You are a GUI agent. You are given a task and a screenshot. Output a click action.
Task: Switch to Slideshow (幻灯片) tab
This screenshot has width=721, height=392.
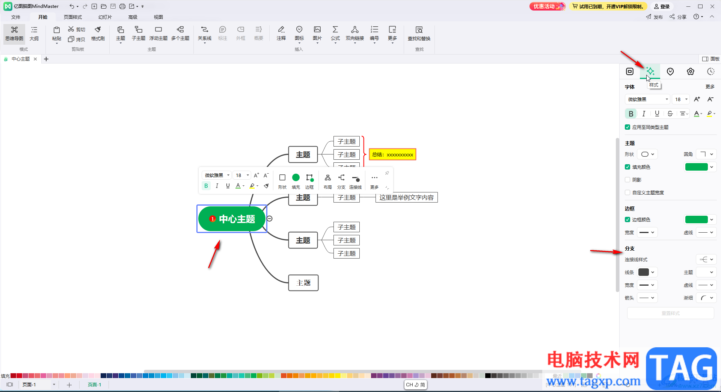click(x=105, y=17)
